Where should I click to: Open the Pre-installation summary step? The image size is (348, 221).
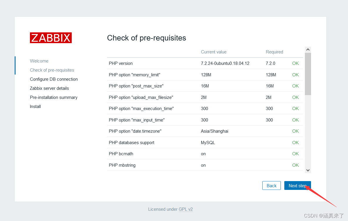[54, 97]
